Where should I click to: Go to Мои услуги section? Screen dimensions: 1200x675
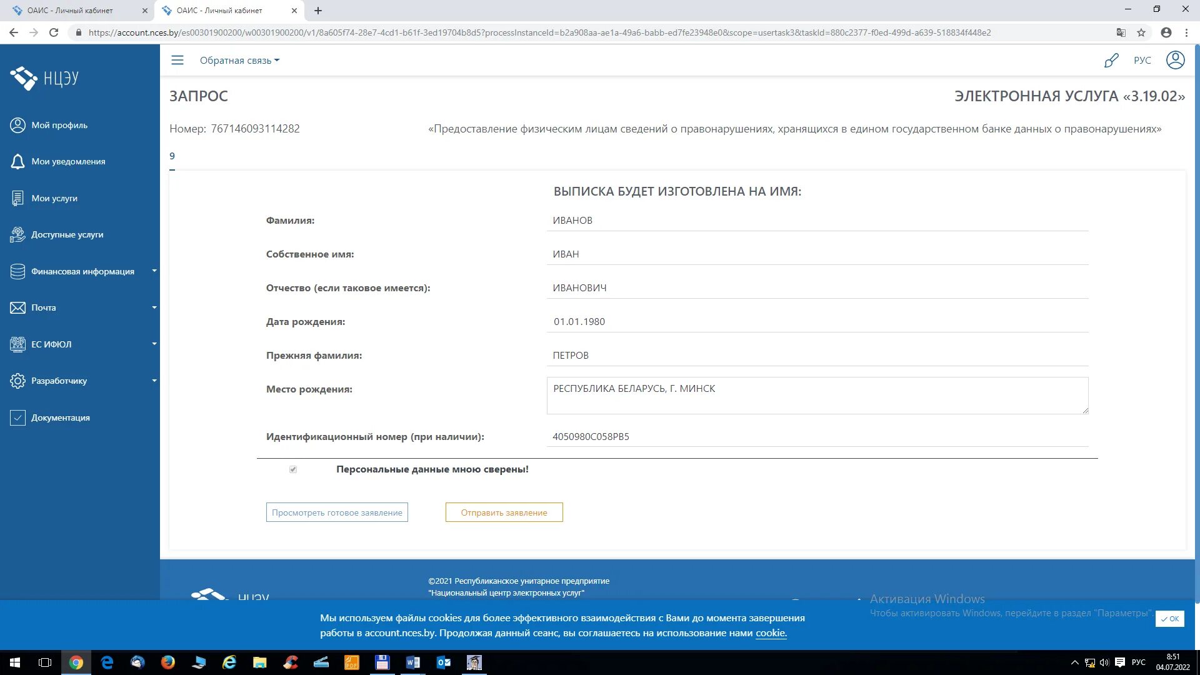[54, 198]
